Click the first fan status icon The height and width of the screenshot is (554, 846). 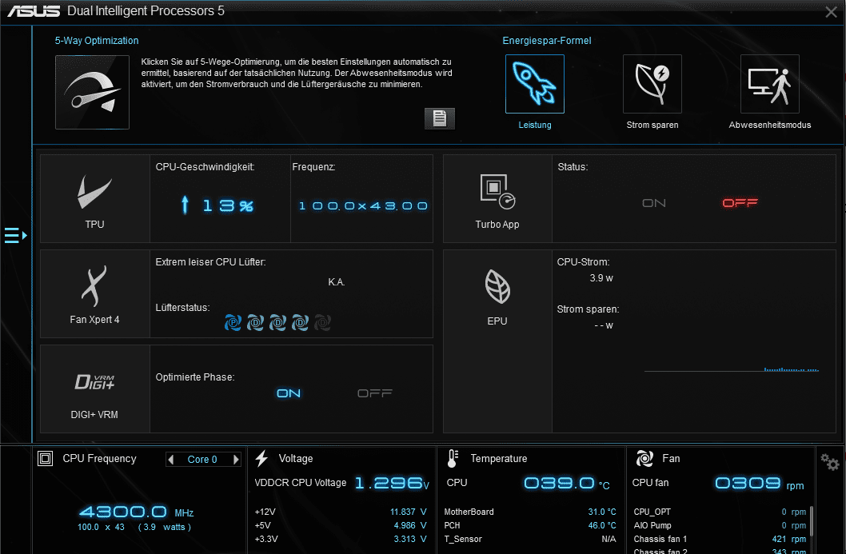pos(233,323)
